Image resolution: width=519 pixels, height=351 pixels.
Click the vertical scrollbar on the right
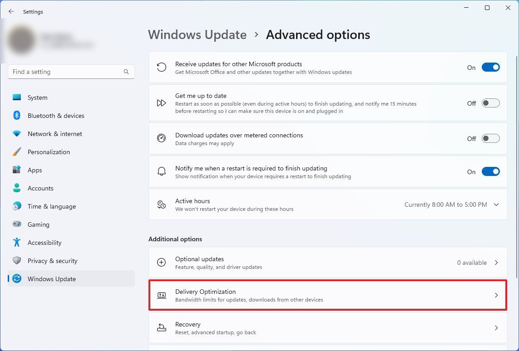click(517, 167)
